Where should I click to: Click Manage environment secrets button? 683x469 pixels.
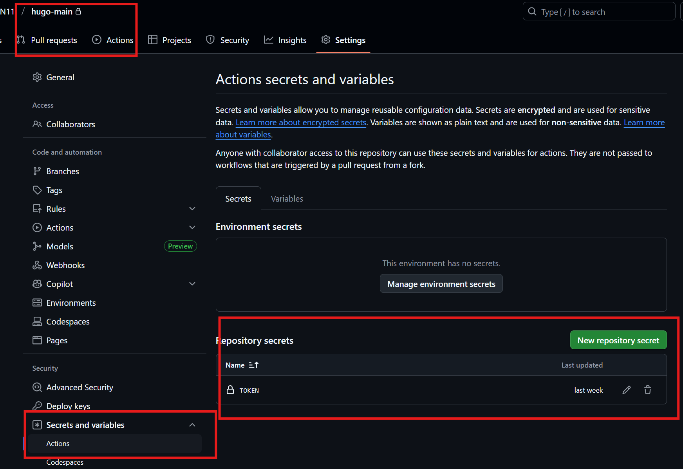click(x=441, y=284)
